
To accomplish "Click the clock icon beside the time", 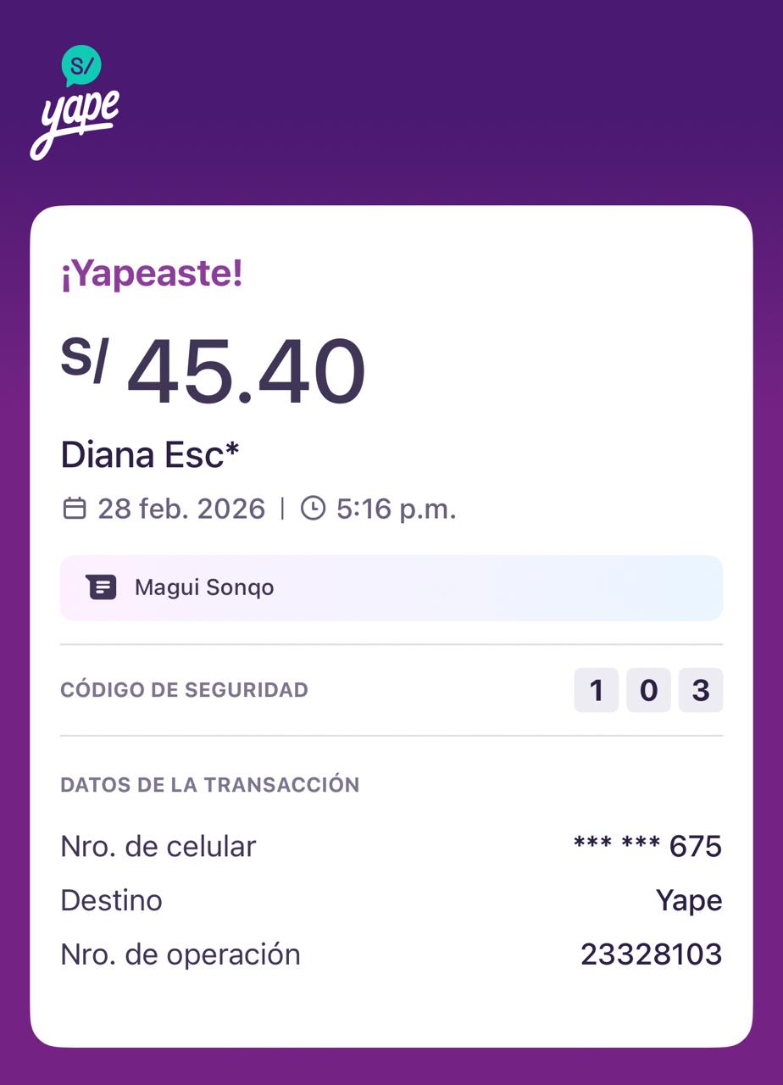I will [x=313, y=509].
